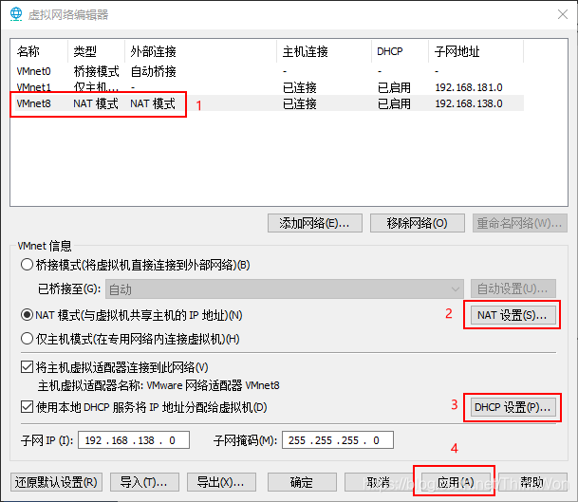Close the Virtual Network Editor dialog
Screen dimensions: 578x502
563,15
